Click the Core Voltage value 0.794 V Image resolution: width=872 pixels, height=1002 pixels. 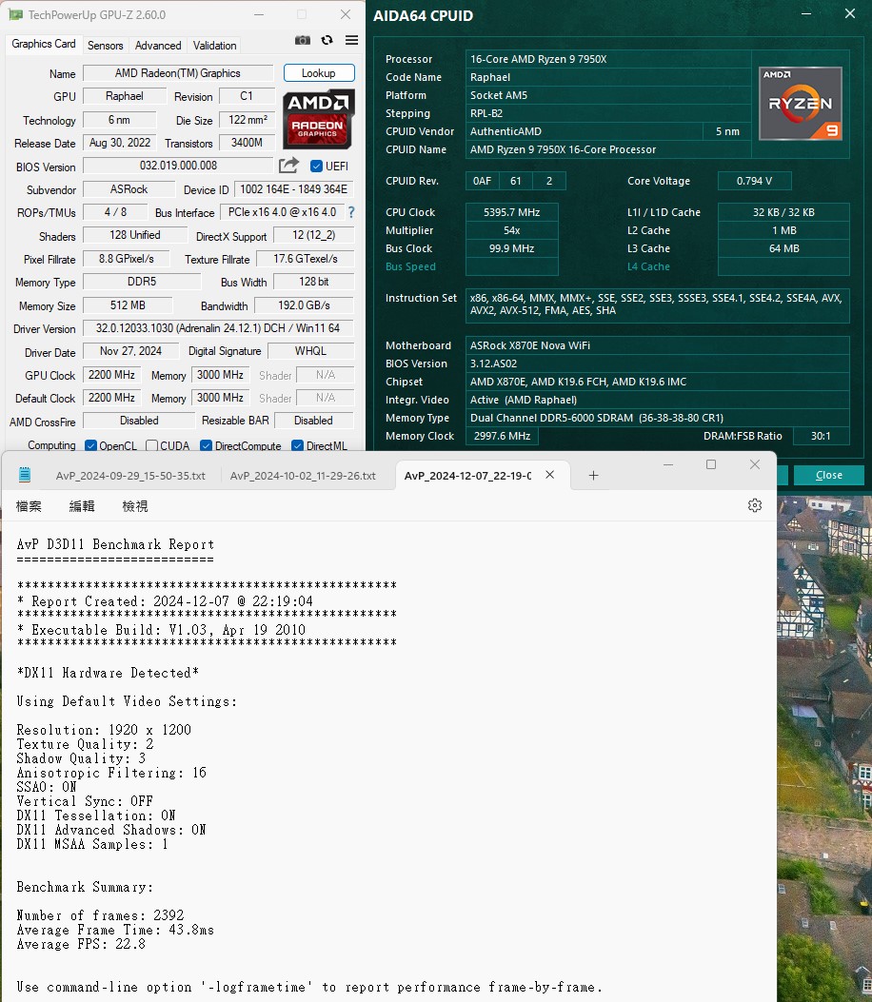pos(754,181)
